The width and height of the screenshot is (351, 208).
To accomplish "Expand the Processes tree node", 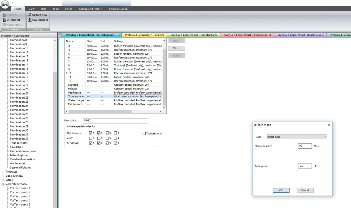I will click(x=3, y=172).
